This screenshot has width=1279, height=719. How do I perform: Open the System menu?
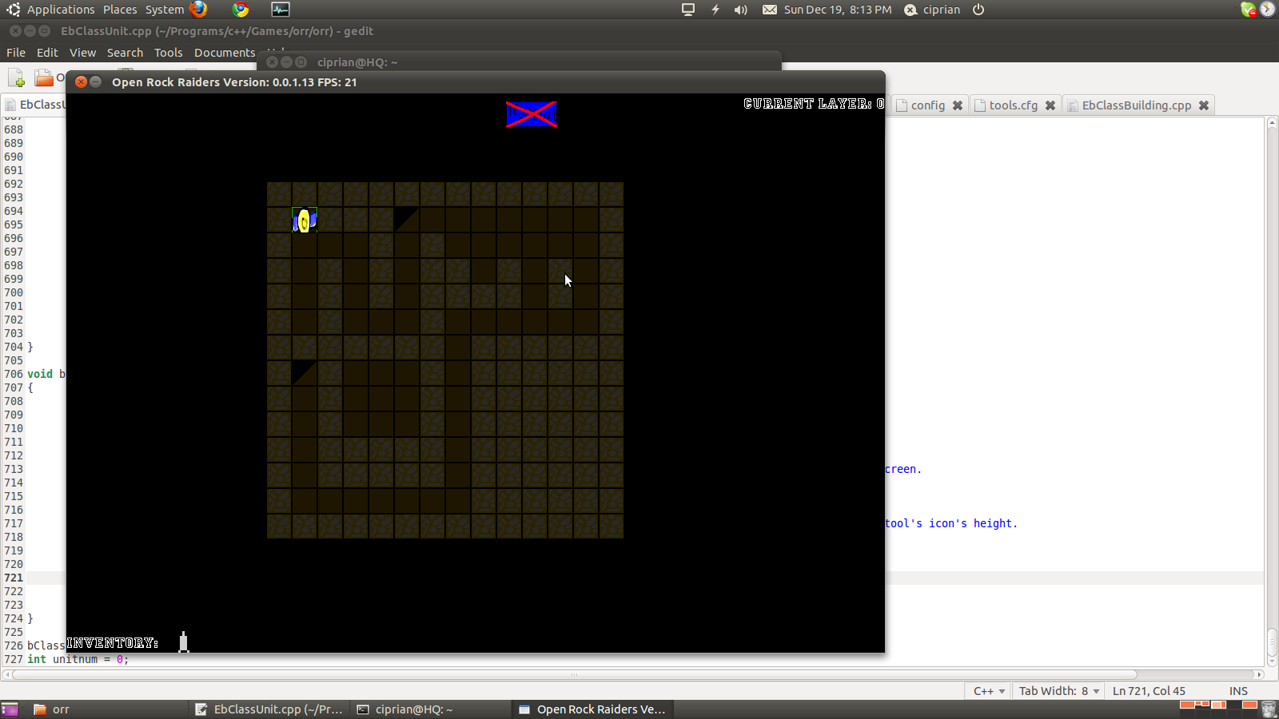pos(165,10)
